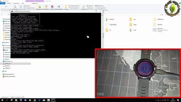This screenshot has width=181, height=102.
Task: Switch to the Home (Главная) ribbon tab
Action: click(x=8, y=3)
